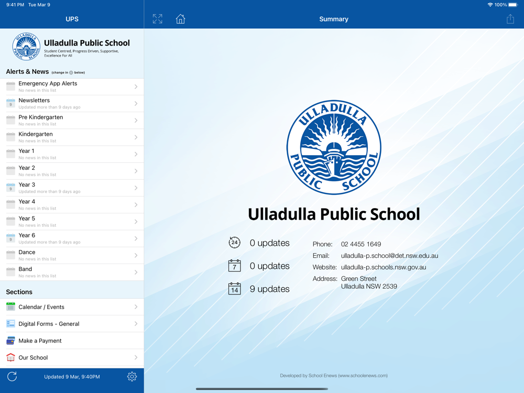Email ulladulla-p.school@det.nsw.edu.au
524x393 pixels.
tap(389, 256)
